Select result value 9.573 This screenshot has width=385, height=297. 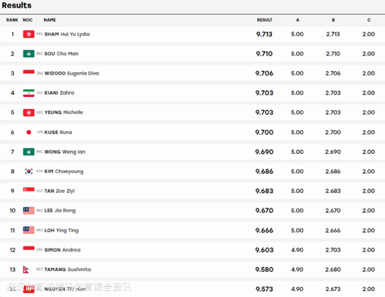(264, 289)
